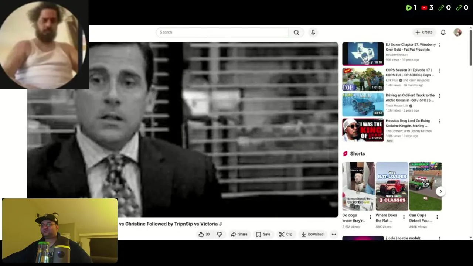Share the current video

click(x=239, y=234)
